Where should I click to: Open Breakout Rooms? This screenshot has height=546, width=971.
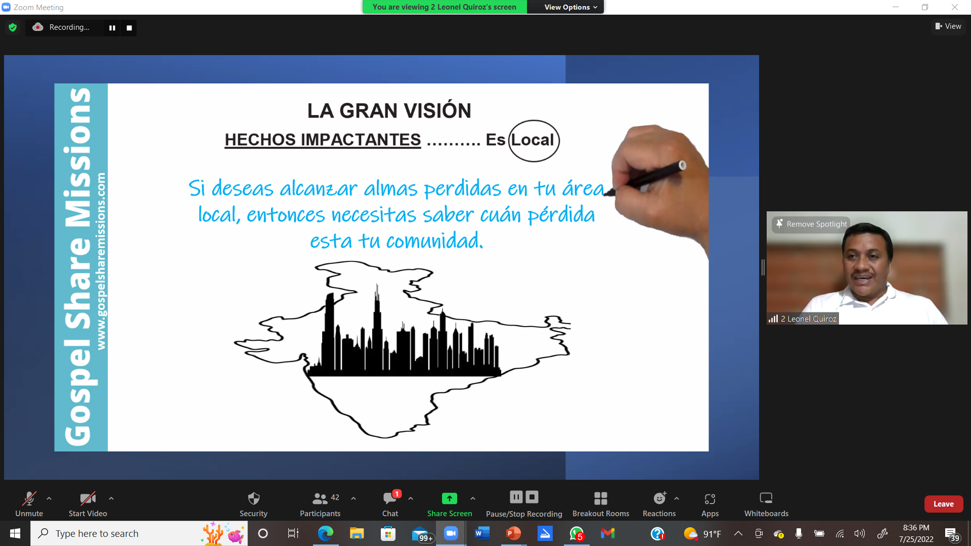600,504
